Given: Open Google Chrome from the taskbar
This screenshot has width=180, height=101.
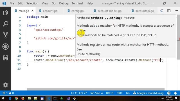Looking at the screenshot, I should click(x=16, y=98).
